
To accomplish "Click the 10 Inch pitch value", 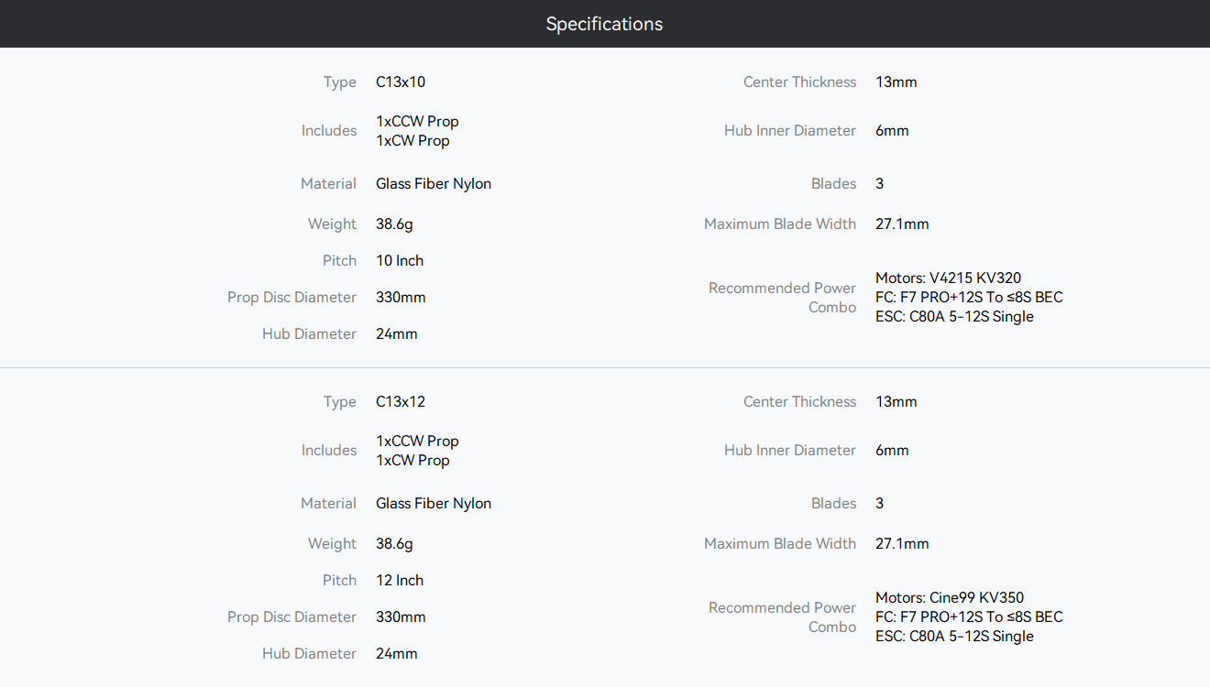I will [400, 260].
